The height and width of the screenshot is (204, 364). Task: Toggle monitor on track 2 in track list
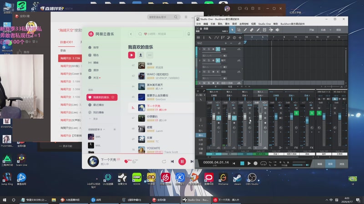point(218,60)
